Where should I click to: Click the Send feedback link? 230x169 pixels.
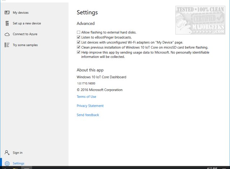tap(88, 115)
